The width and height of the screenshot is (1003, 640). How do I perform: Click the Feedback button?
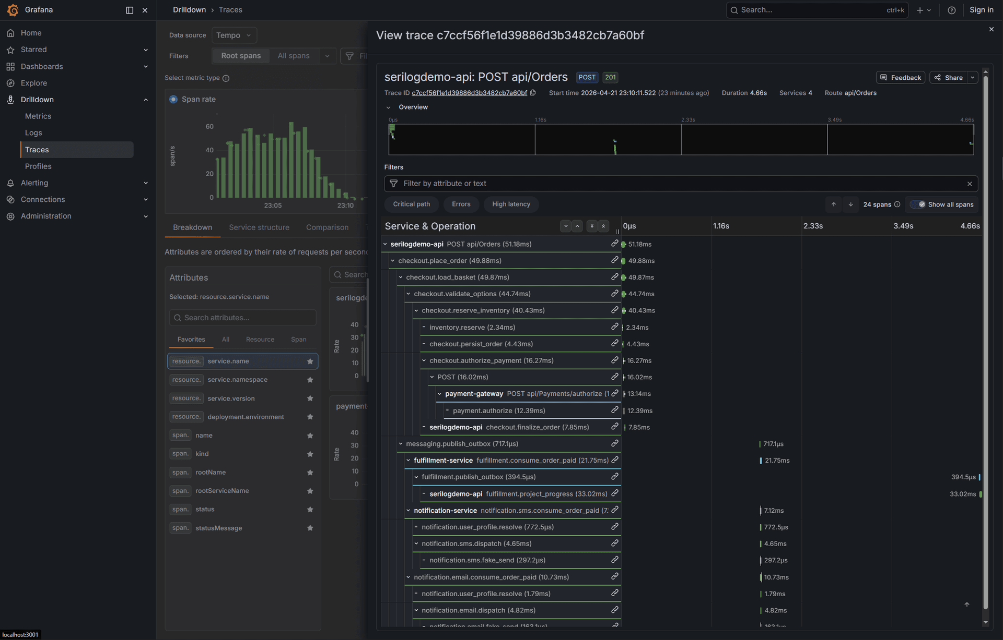coord(901,77)
